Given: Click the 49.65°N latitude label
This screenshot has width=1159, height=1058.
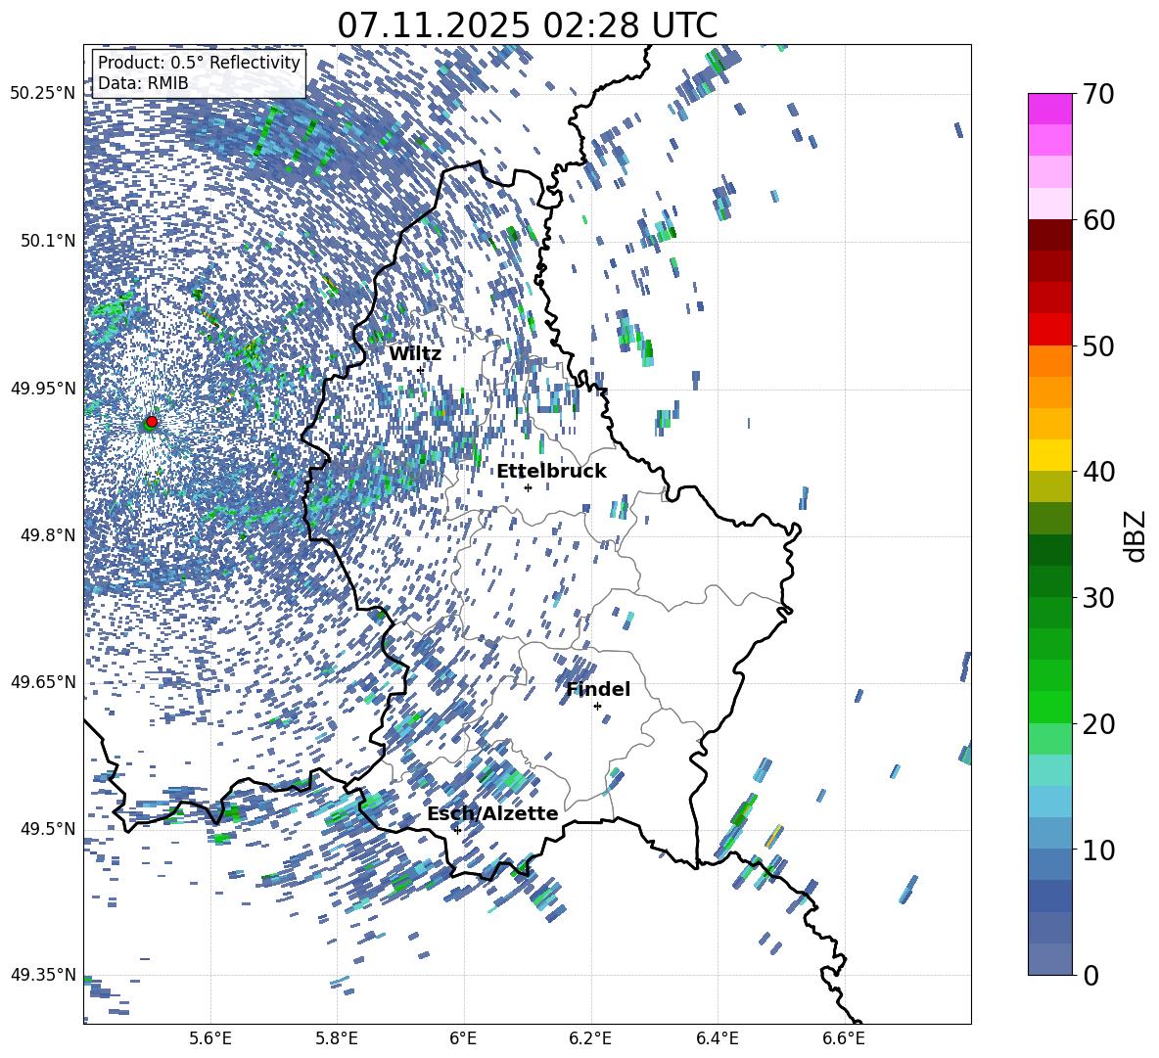Looking at the screenshot, I should [43, 682].
